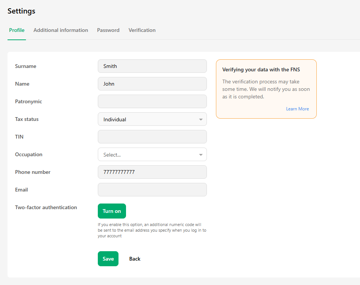The height and width of the screenshot is (285, 360).
Task: Switch to the Profile tab
Action: click(17, 30)
